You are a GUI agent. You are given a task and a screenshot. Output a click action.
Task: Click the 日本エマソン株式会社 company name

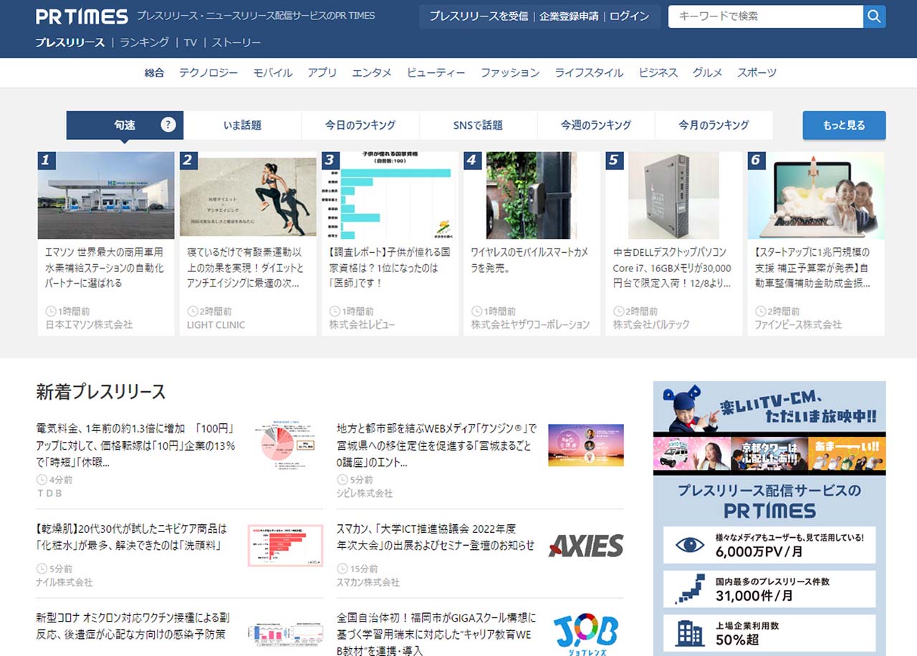click(89, 324)
